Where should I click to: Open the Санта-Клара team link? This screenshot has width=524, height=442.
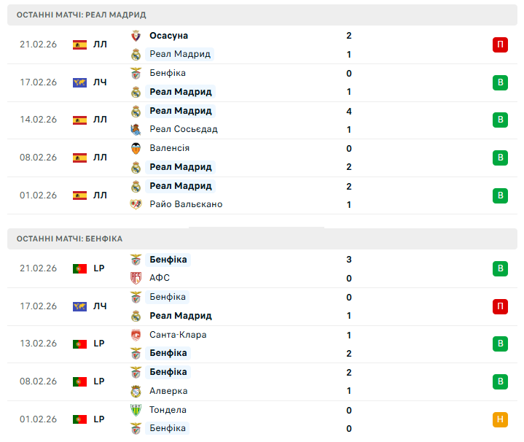178,336
